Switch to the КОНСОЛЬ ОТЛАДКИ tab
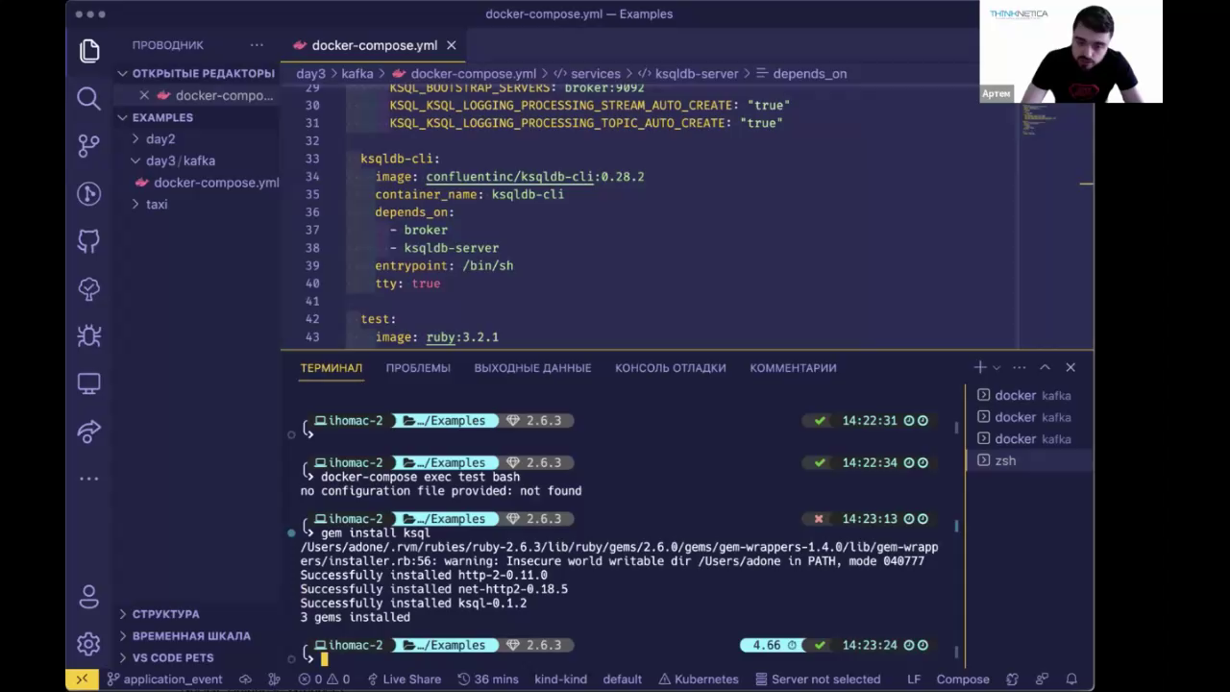Image resolution: width=1230 pixels, height=692 pixels. (x=670, y=367)
